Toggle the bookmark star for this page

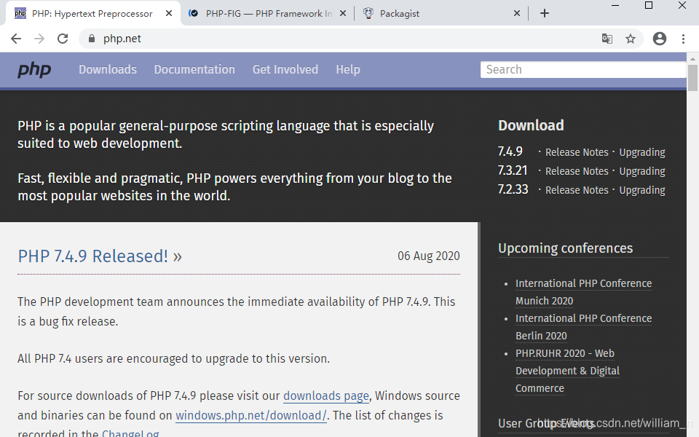pyautogui.click(x=631, y=38)
